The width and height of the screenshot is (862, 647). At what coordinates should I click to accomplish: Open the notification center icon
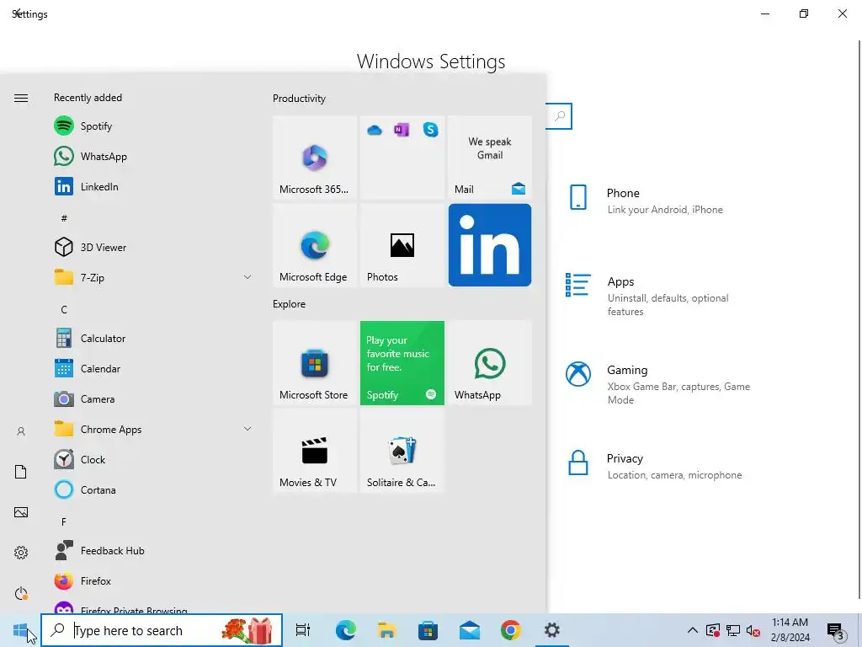836,630
